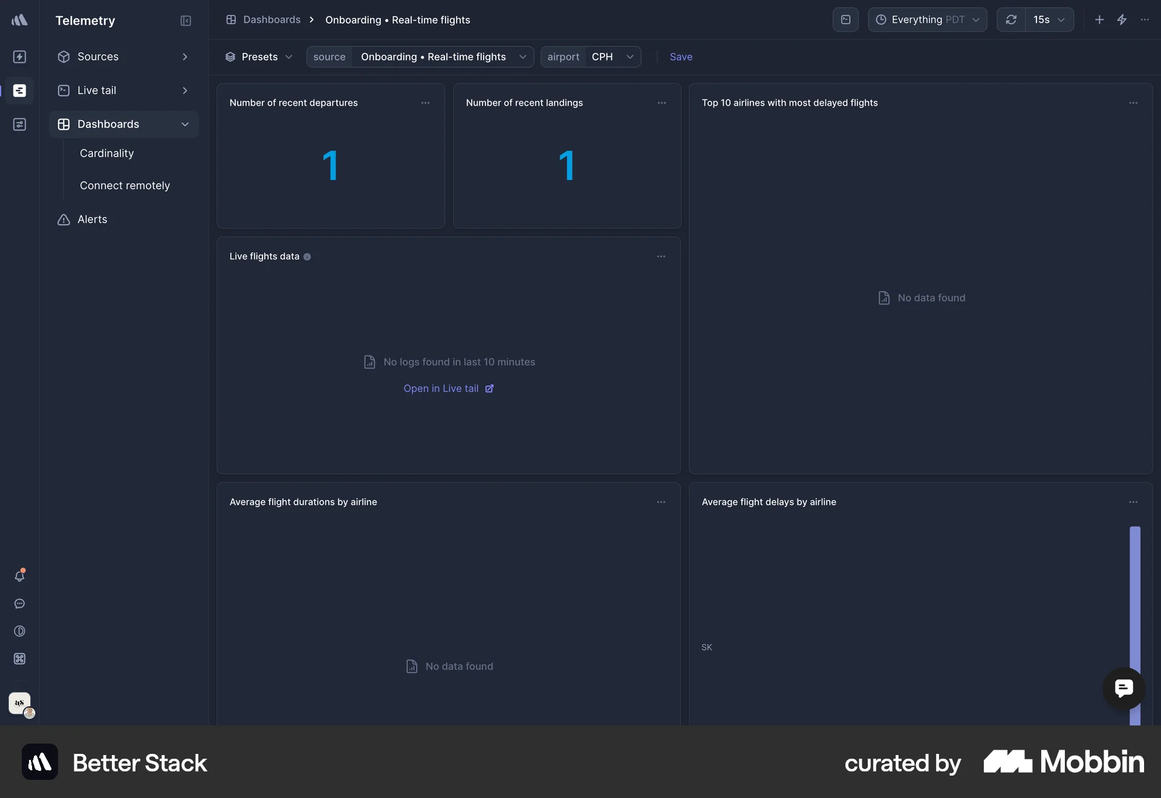
Task: Click Save next to the preset selector
Action: [681, 57]
